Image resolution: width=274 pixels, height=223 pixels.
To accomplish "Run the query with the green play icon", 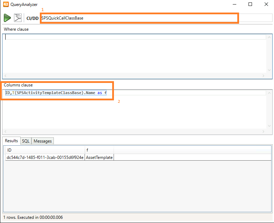I will point(7,18).
